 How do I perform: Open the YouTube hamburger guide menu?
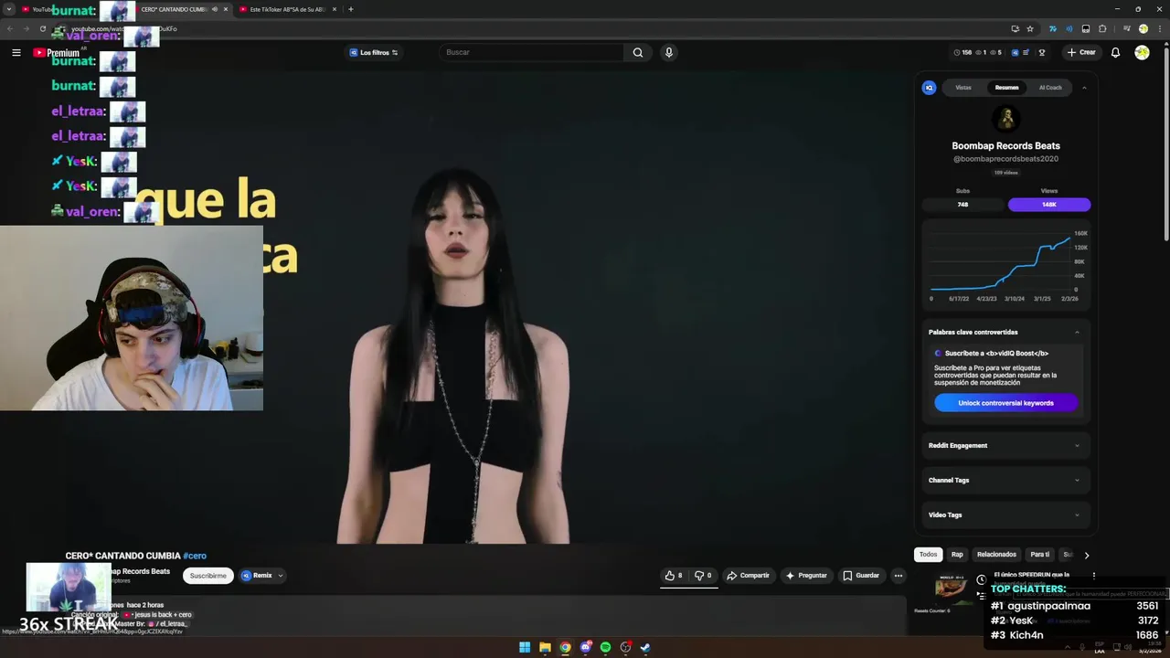(16, 52)
